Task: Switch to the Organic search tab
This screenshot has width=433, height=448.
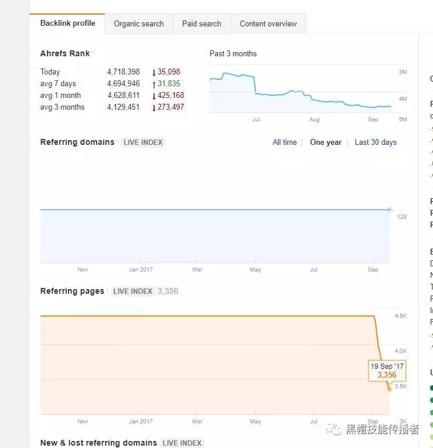Action: (x=138, y=24)
